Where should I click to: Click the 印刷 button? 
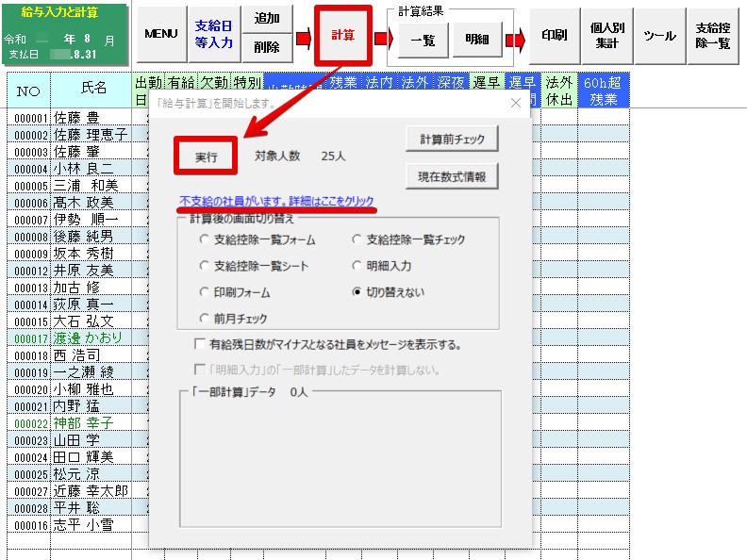pyautogui.click(x=555, y=35)
